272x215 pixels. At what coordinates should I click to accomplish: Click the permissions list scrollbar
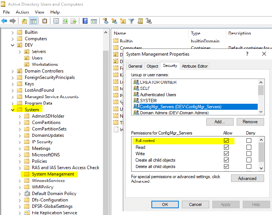pos(261,152)
